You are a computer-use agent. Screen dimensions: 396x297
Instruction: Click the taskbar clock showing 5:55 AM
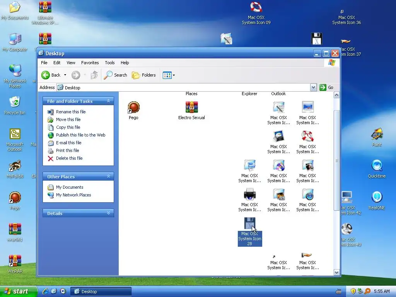(x=382, y=291)
